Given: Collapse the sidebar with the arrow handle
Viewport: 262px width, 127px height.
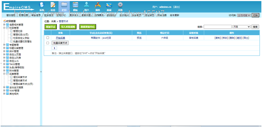Looking at the screenshot, I should (x=41, y=72).
